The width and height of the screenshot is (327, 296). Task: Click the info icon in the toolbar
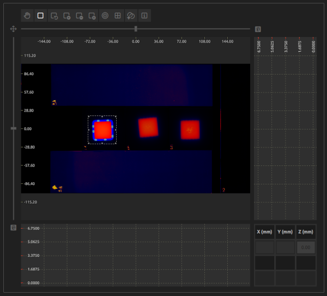(x=144, y=16)
